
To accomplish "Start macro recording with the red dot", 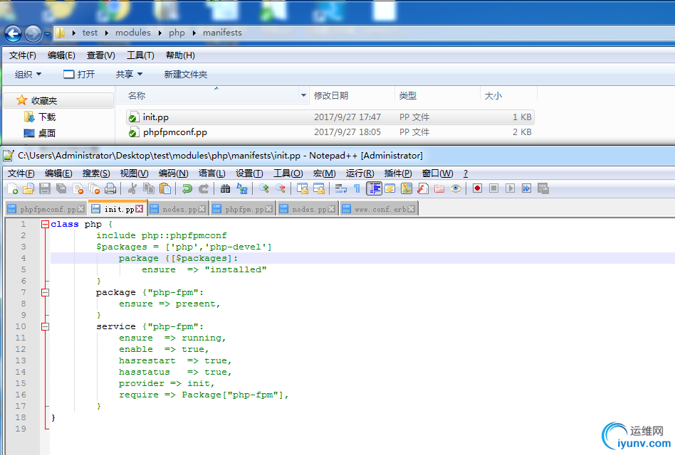I will pos(477,188).
